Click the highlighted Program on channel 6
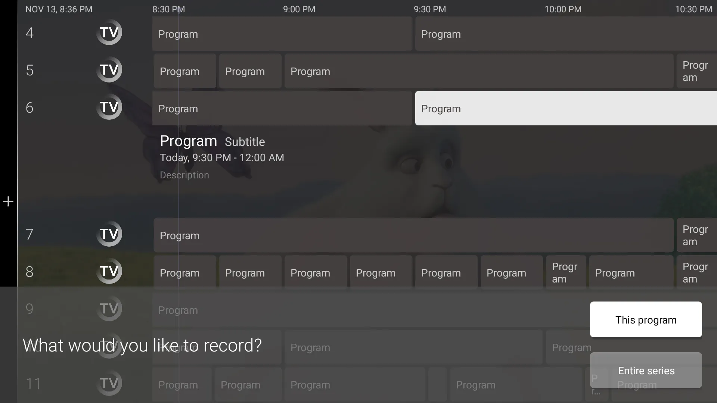717x403 pixels. tap(565, 108)
